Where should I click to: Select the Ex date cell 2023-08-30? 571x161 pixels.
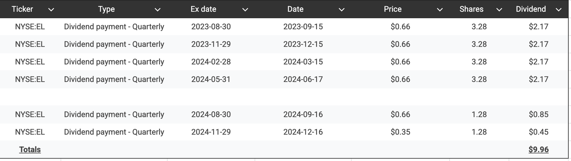pos(211,27)
